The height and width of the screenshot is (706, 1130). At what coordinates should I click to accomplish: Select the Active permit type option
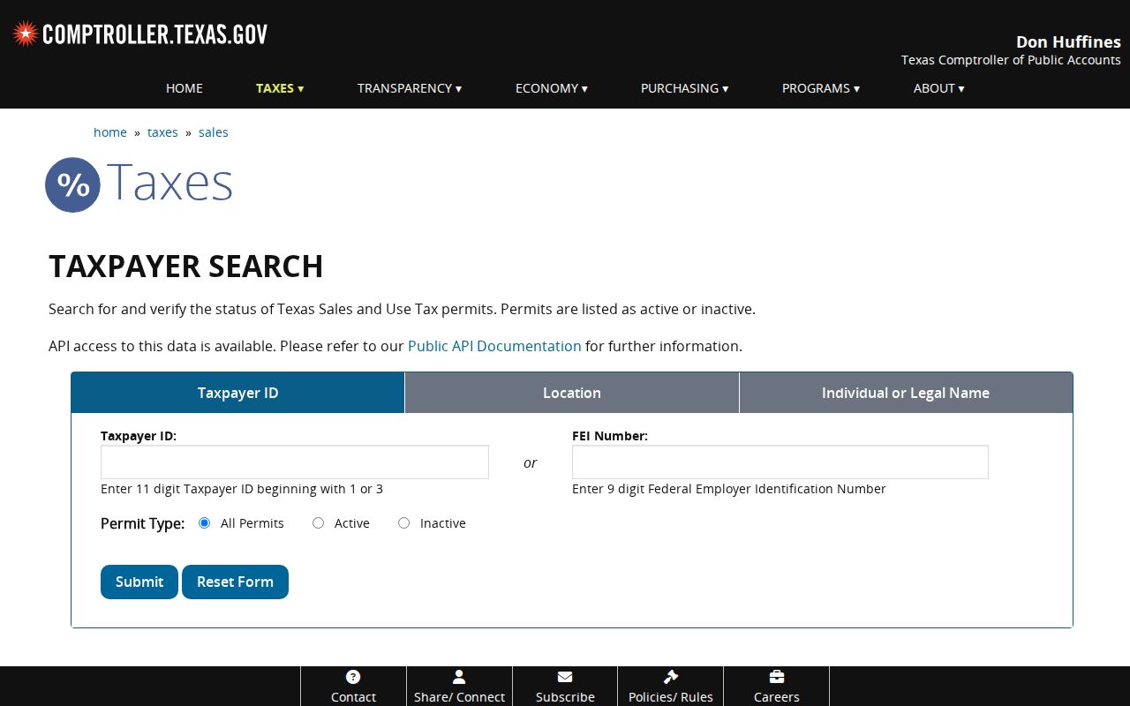click(319, 523)
